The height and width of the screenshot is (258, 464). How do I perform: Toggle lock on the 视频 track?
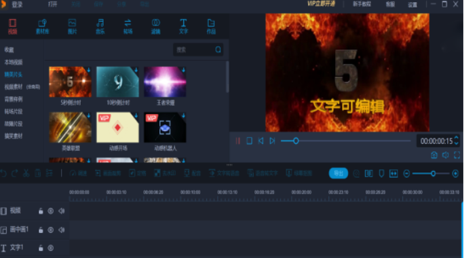click(x=41, y=211)
